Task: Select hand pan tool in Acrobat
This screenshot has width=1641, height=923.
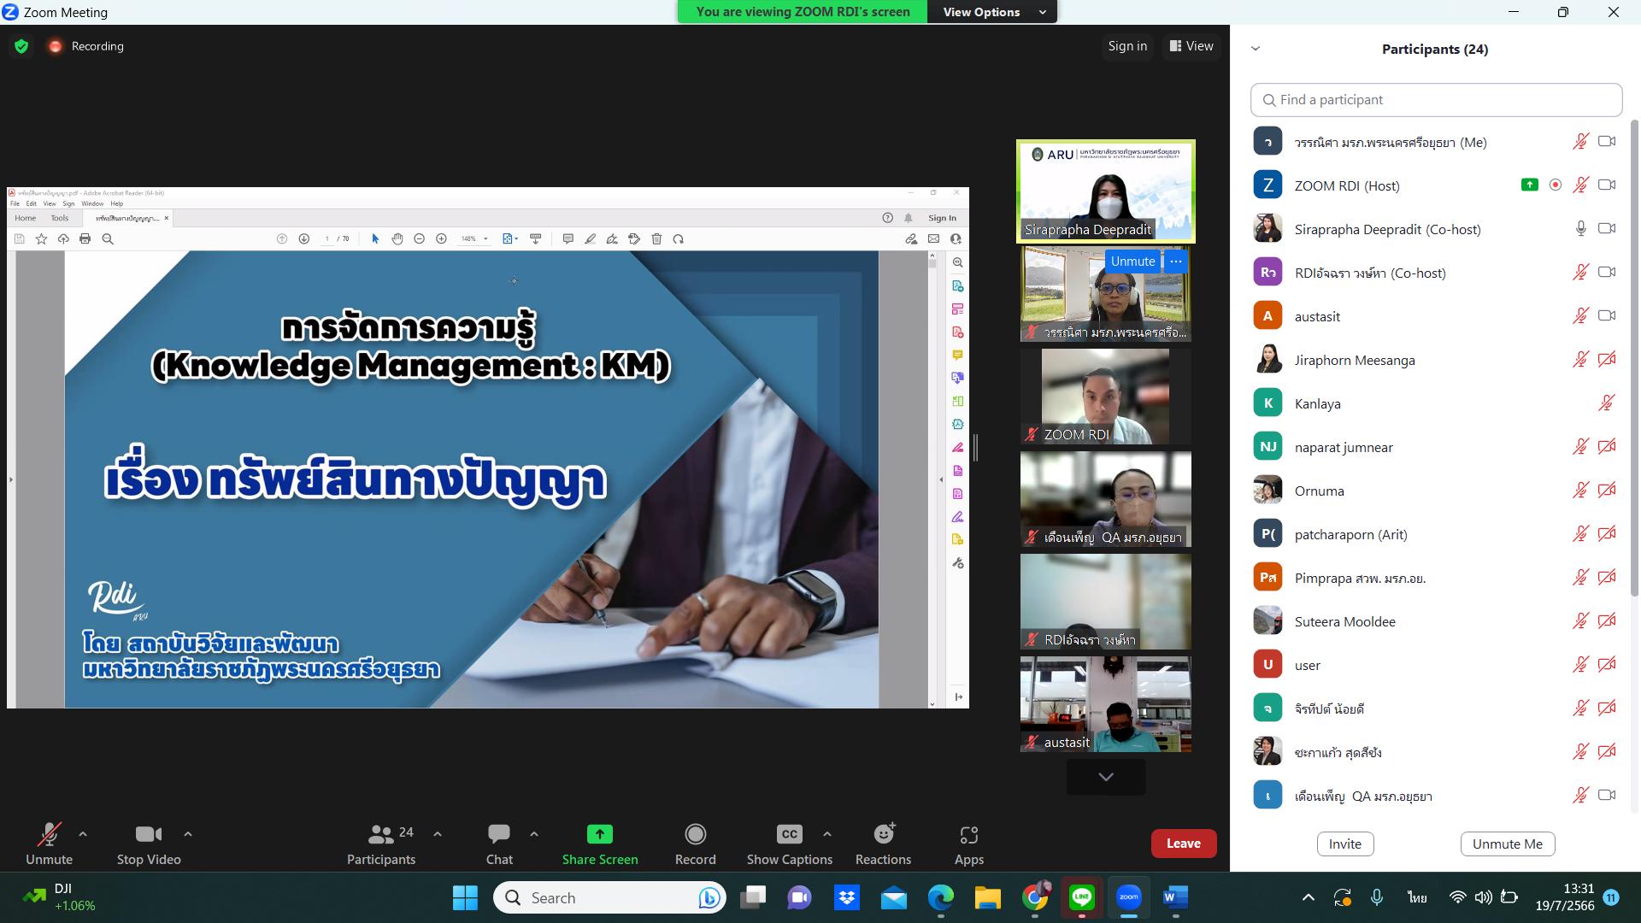Action: point(397,239)
